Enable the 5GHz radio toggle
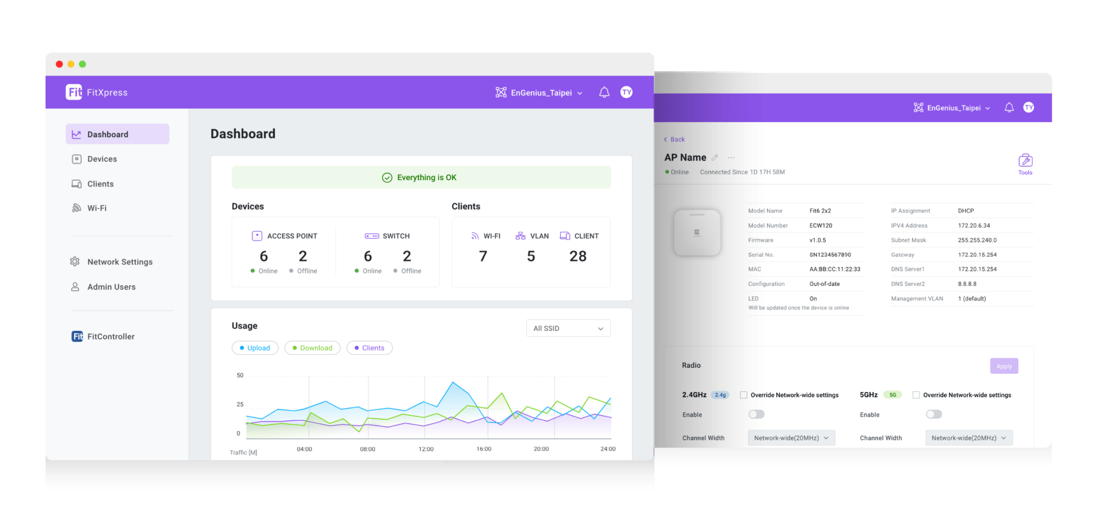 pyautogui.click(x=933, y=414)
